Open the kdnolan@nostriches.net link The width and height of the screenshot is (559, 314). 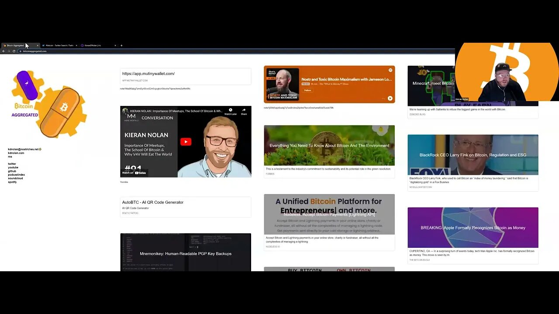[24, 149]
